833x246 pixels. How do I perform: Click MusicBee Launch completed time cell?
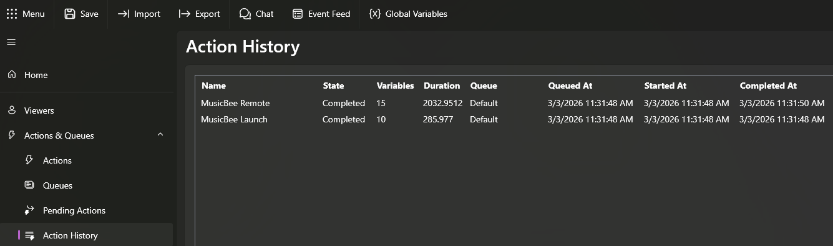[782, 119]
